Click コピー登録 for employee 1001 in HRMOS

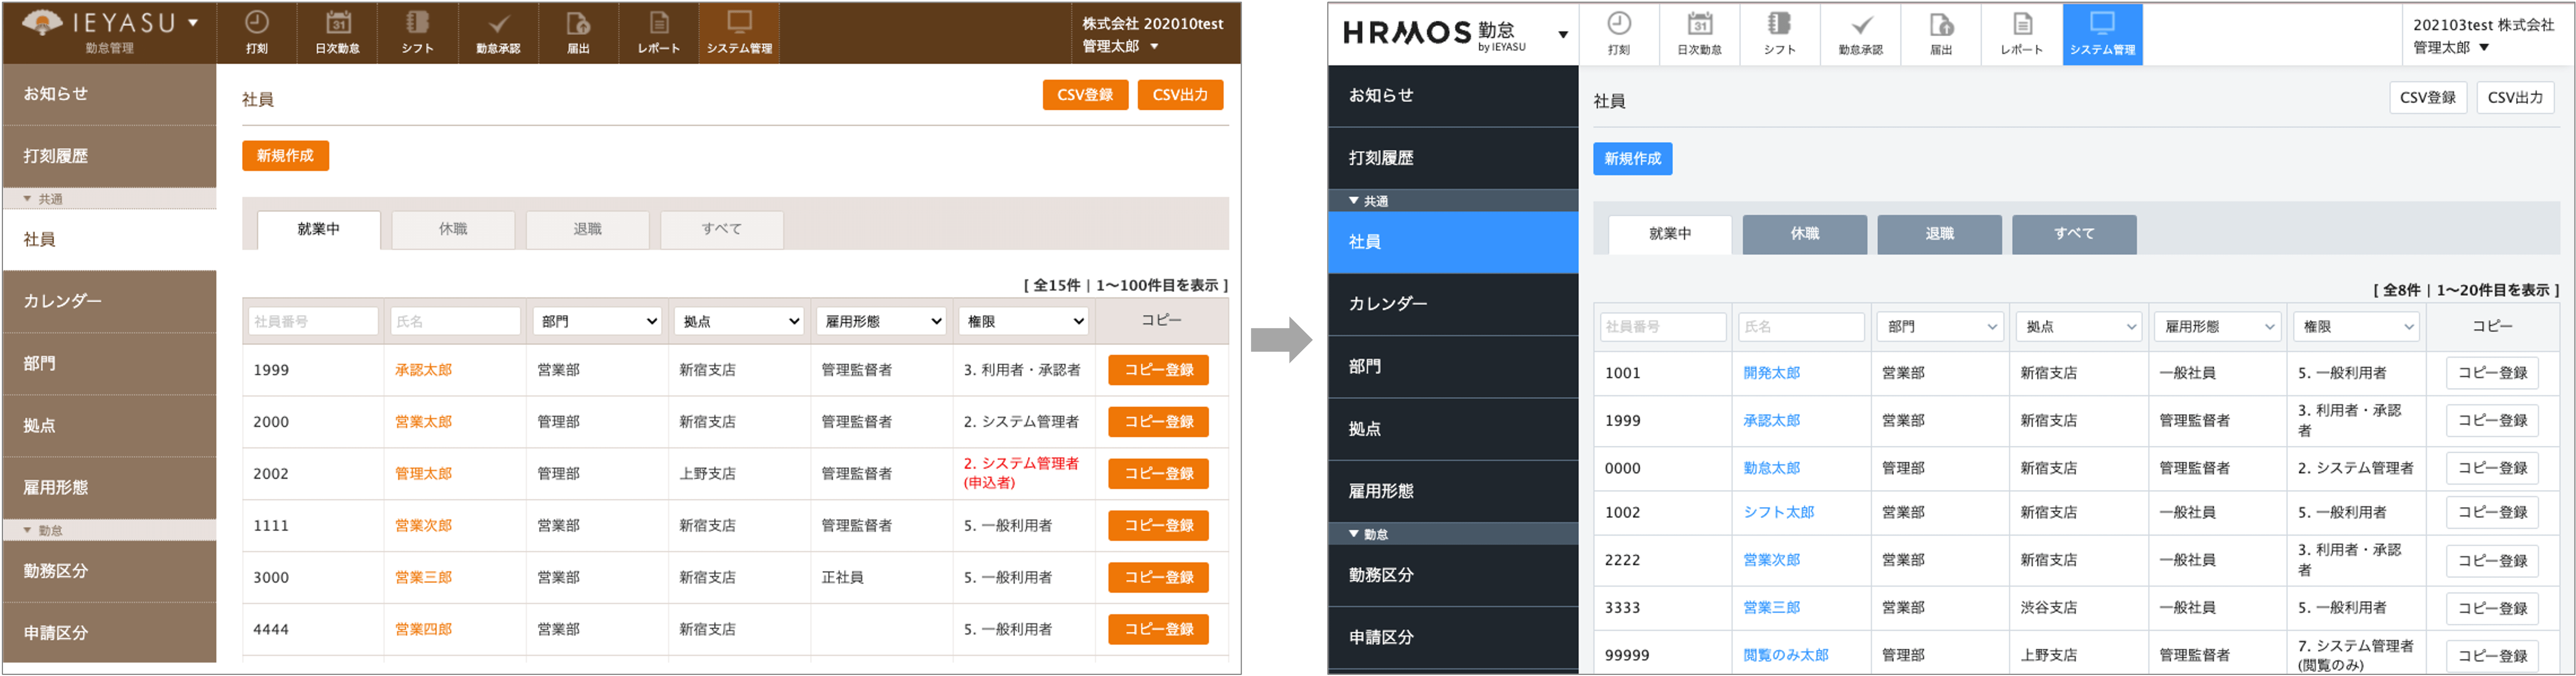[2492, 373]
